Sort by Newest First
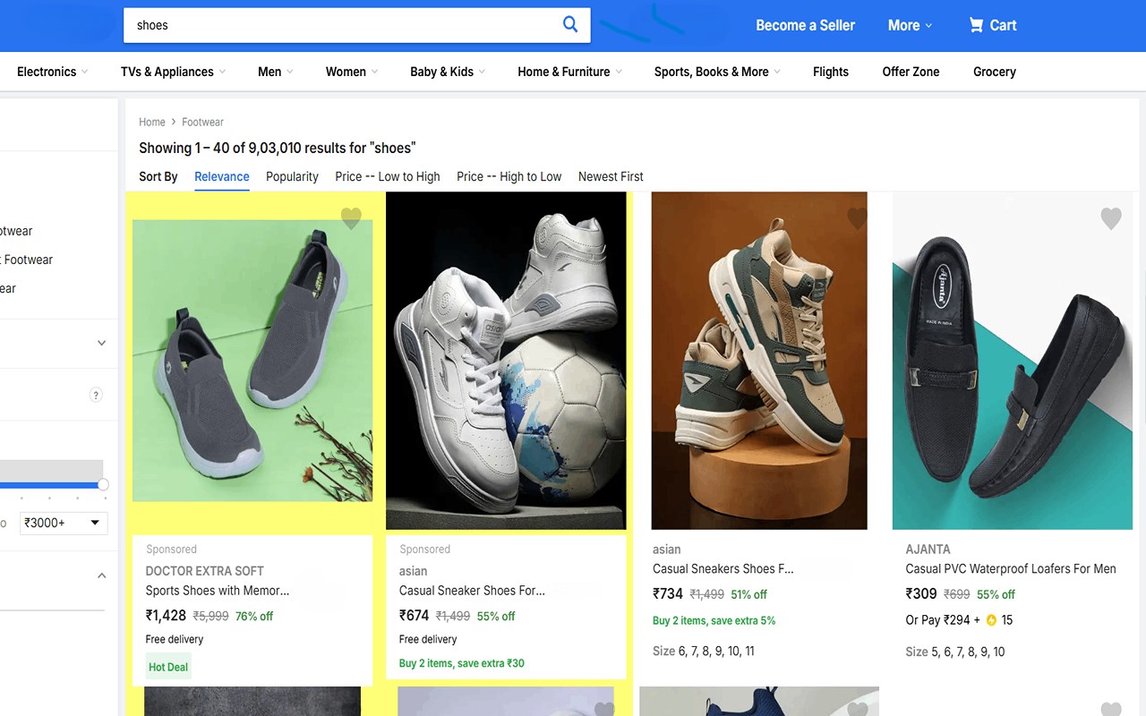 (x=611, y=176)
